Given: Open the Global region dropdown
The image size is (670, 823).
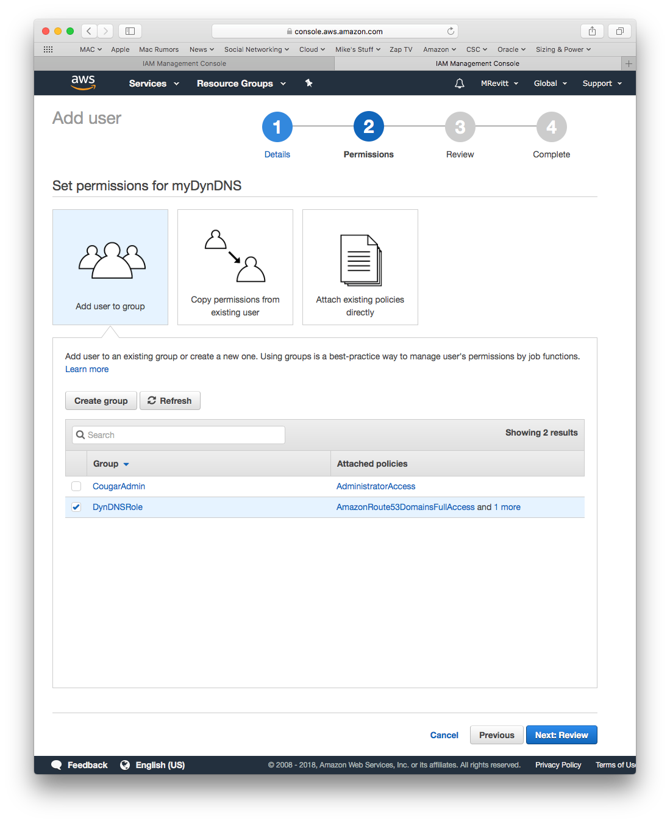Looking at the screenshot, I should tap(551, 84).
